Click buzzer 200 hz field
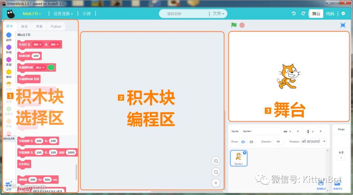Viewport: 353px width, 195px height. [33, 180]
